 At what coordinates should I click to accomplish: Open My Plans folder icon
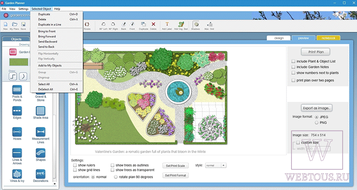click(x=15, y=24)
